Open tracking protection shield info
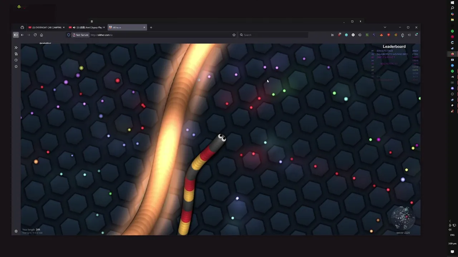 pyautogui.click(x=69, y=35)
